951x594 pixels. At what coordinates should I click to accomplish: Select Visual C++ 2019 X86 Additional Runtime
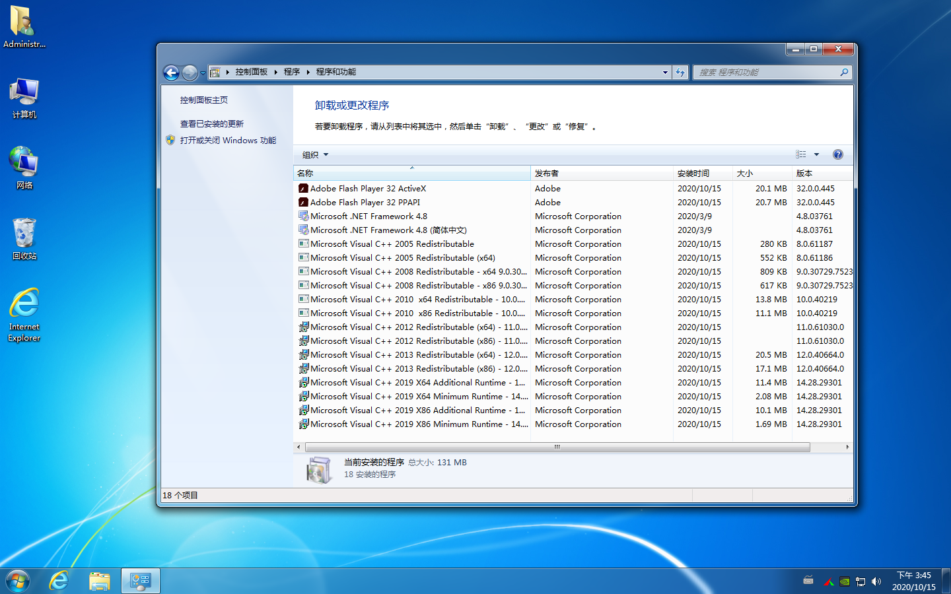point(418,411)
